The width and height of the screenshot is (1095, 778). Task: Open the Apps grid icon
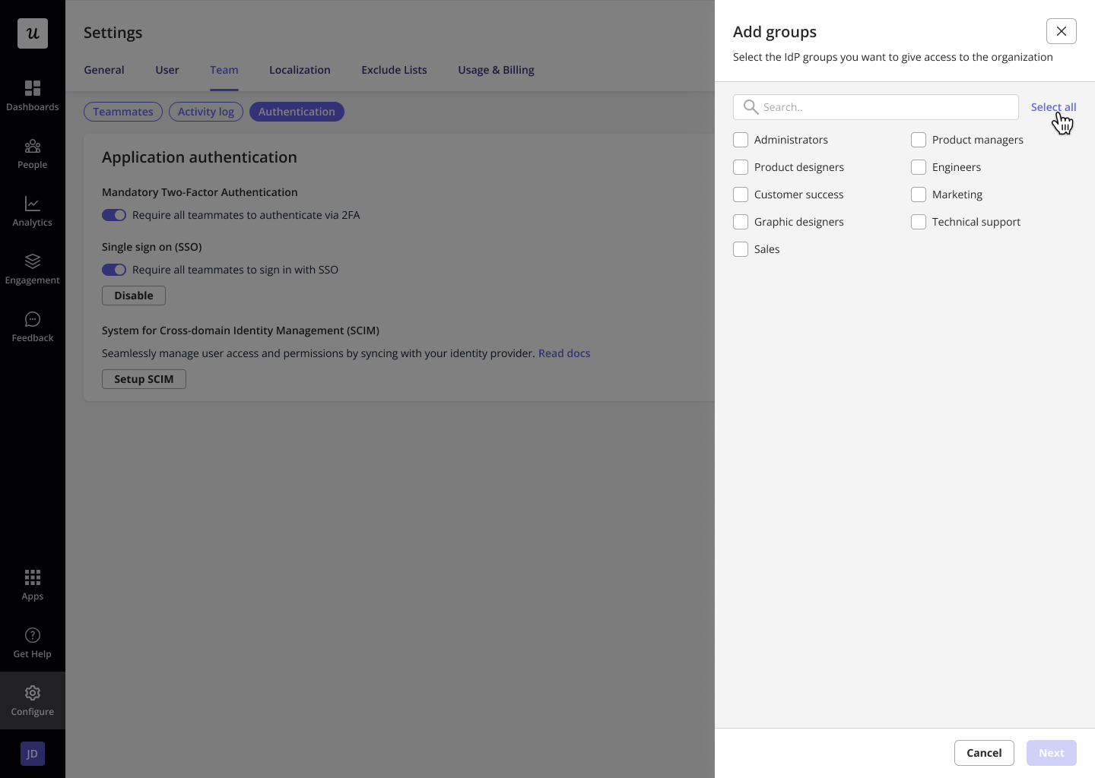click(33, 577)
